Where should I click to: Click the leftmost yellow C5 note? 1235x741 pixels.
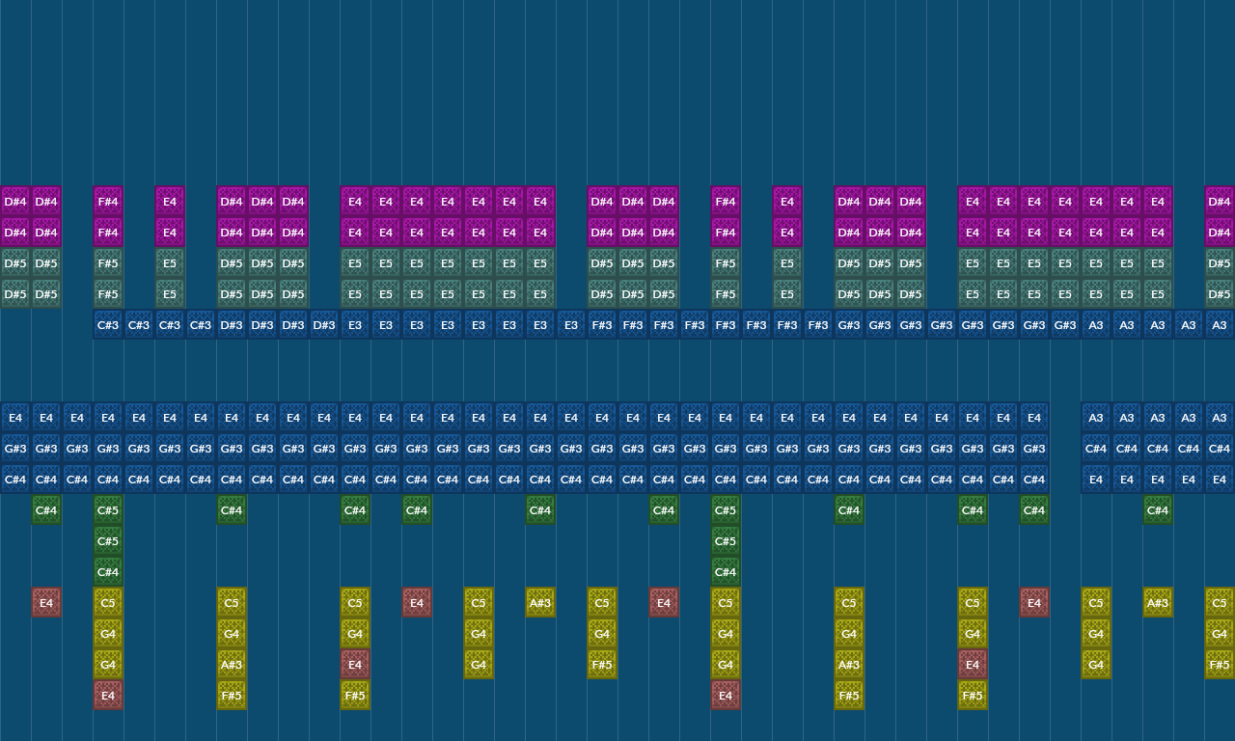[x=107, y=603]
